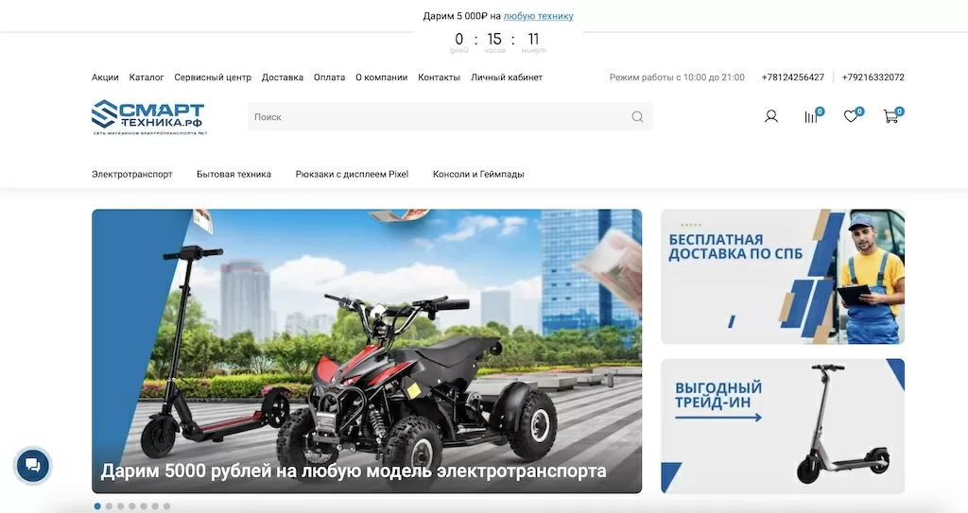Open the user account profile icon
This screenshot has height=513, width=968.
click(x=771, y=116)
